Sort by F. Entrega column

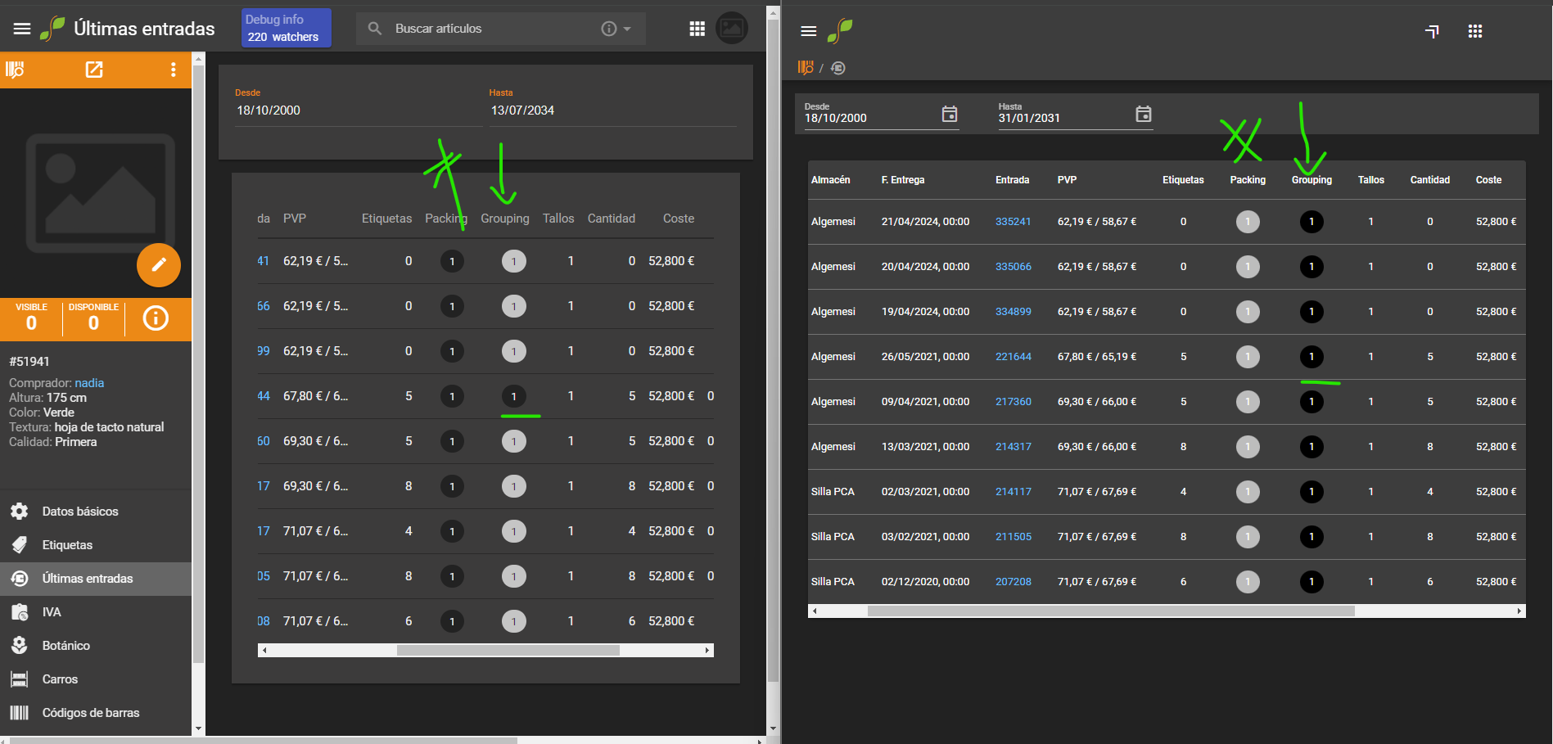903,180
